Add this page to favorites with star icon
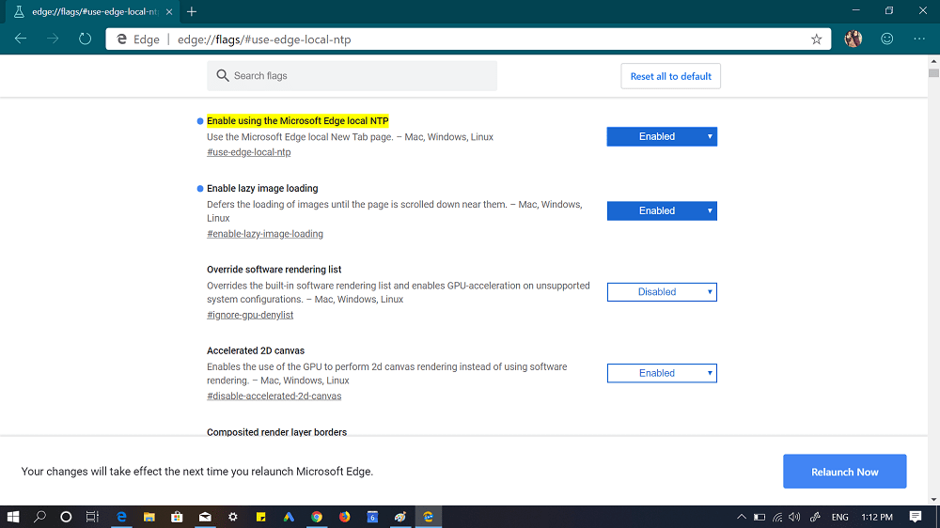Image resolution: width=940 pixels, height=528 pixels. tap(816, 39)
